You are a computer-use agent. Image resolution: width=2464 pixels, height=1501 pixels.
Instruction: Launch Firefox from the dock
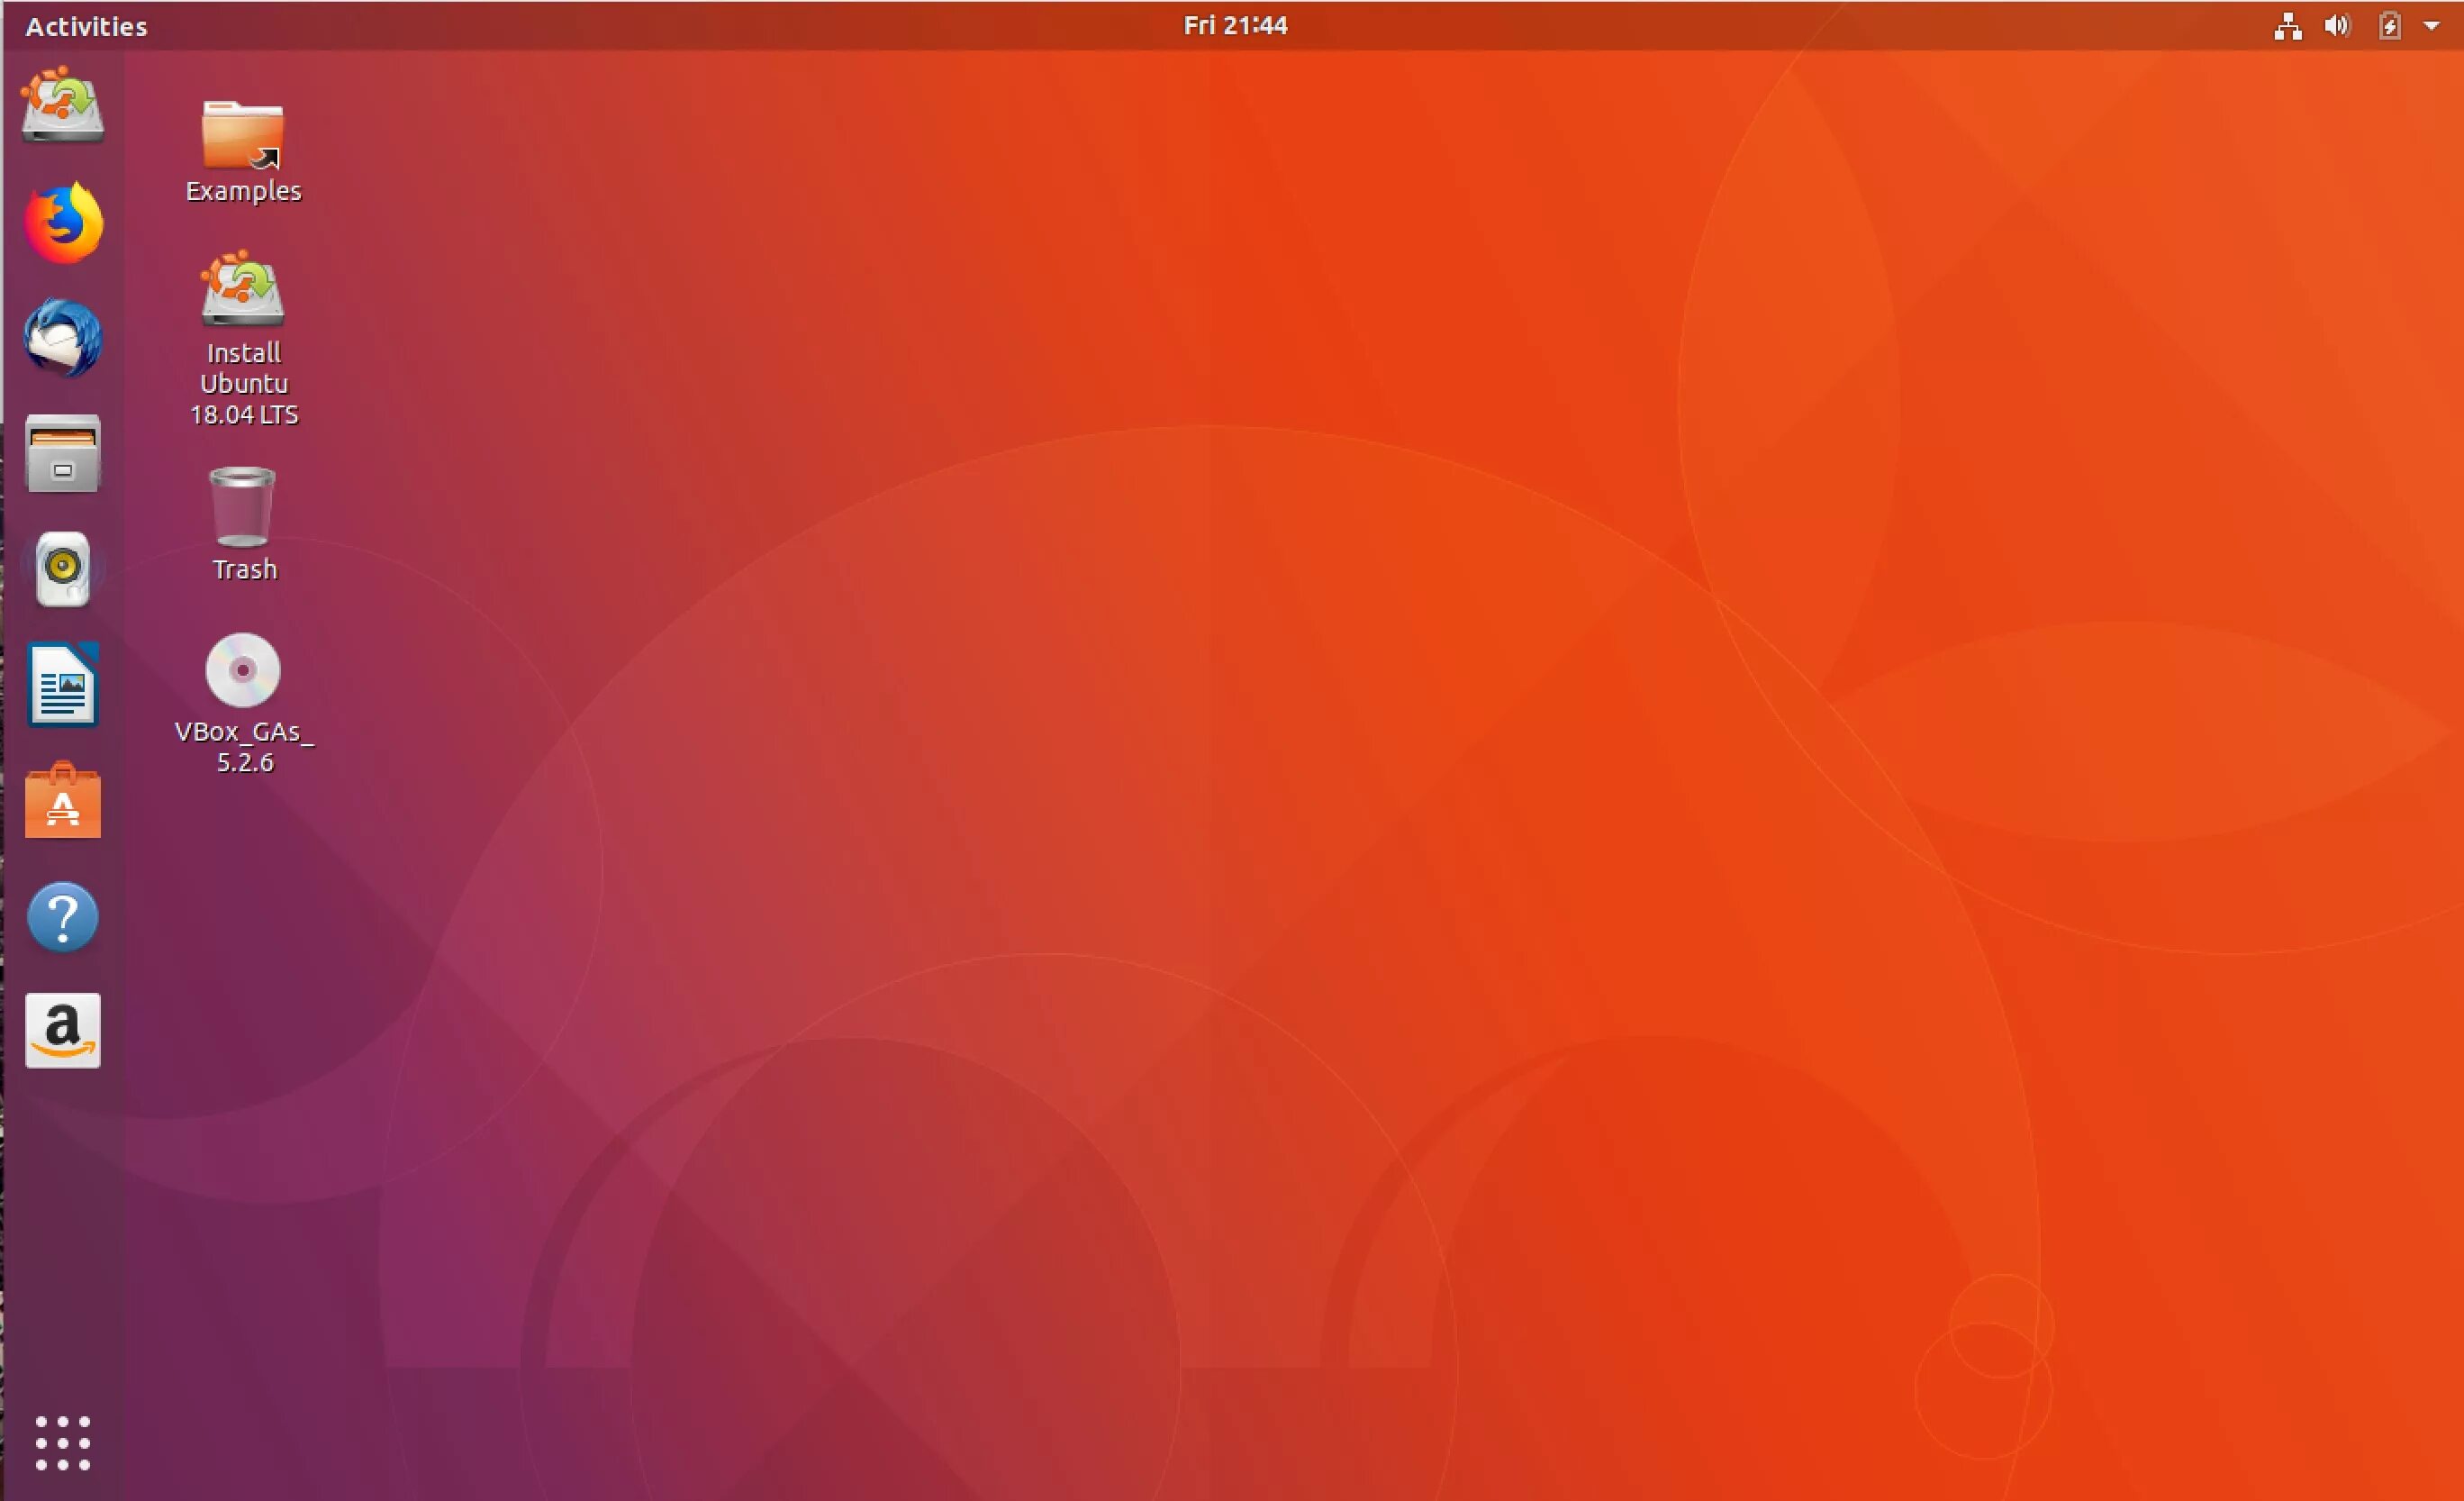(63, 223)
